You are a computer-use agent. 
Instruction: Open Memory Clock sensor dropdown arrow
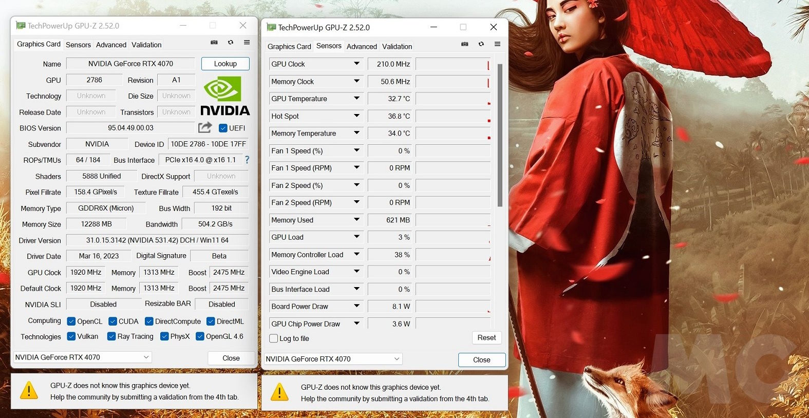(x=356, y=81)
